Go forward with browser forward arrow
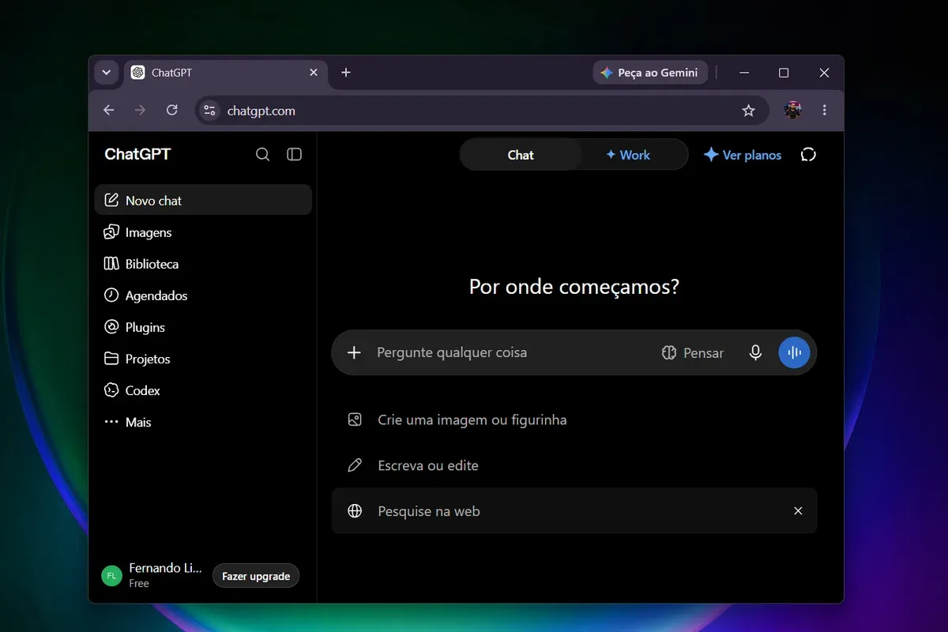The height and width of the screenshot is (632, 948). (x=141, y=111)
